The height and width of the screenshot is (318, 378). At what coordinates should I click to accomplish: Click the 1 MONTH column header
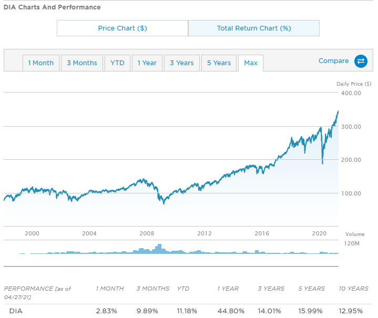[x=110, y=289]
